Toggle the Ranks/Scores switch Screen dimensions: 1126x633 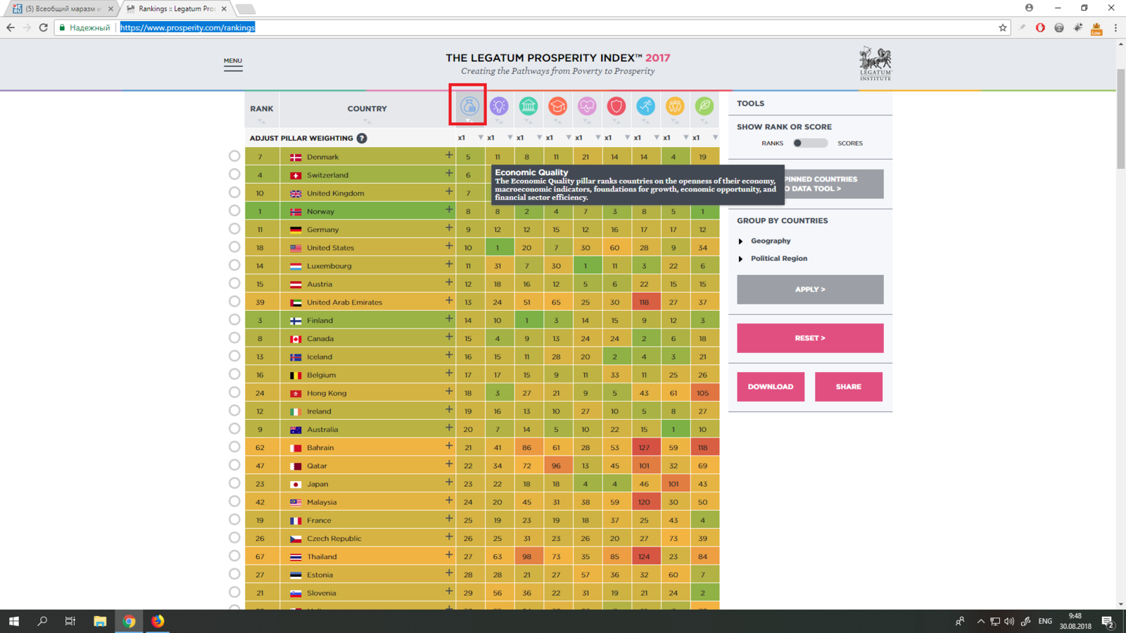tap(809, 143)
